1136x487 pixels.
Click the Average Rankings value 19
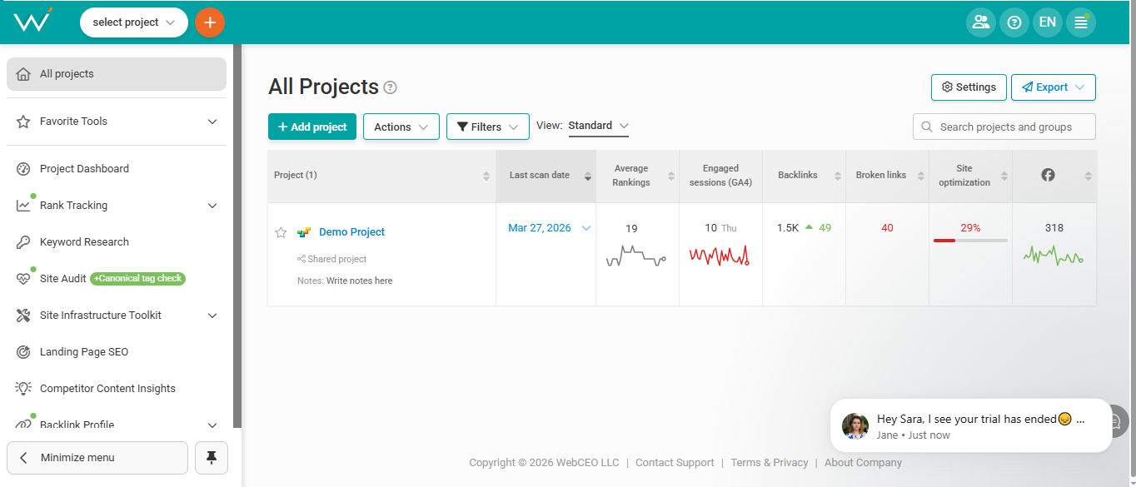point(631,229)
